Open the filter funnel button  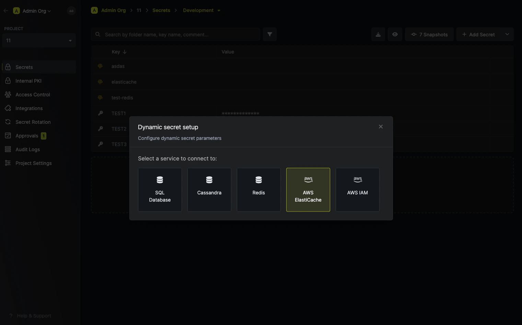270,34
